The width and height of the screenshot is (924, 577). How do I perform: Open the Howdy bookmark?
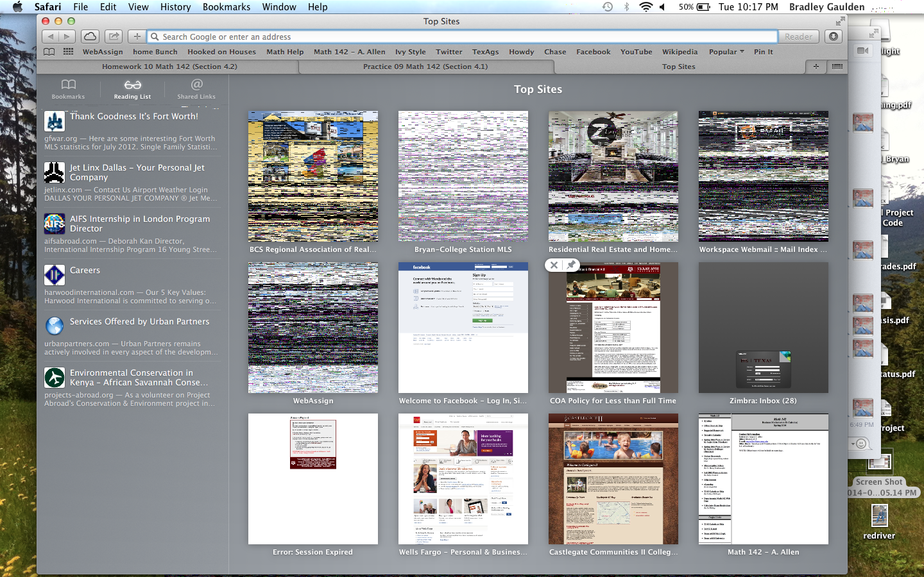pos(521,52)
